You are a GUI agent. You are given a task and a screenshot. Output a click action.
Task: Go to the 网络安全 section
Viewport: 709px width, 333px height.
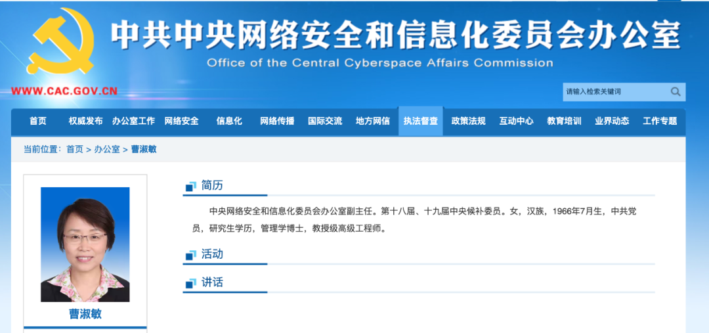[x=181, y=121]
